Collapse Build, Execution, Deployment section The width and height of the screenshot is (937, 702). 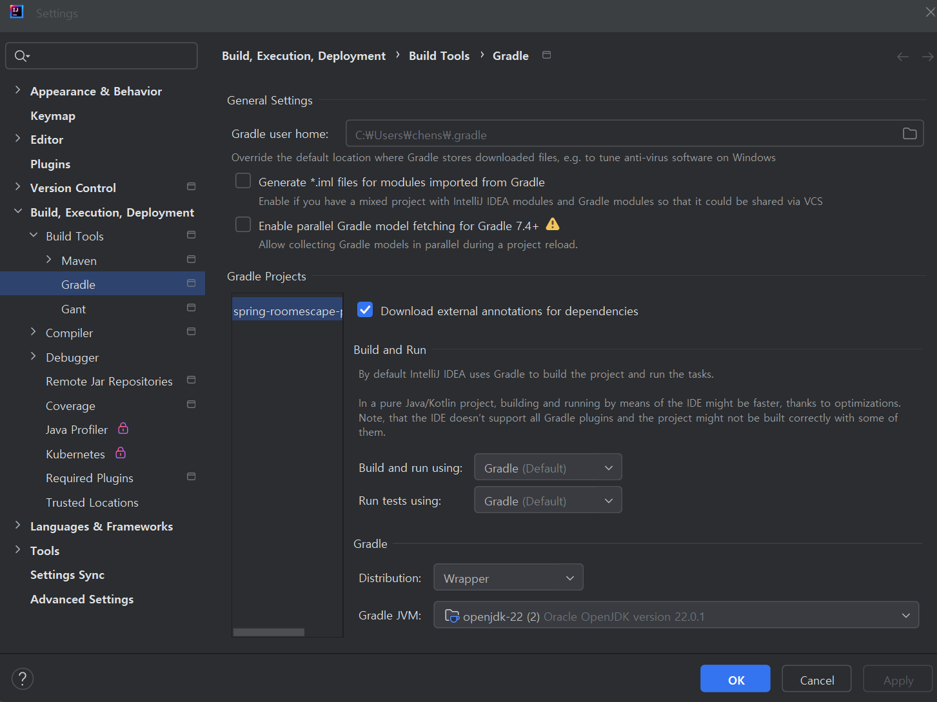coord(17,211)
